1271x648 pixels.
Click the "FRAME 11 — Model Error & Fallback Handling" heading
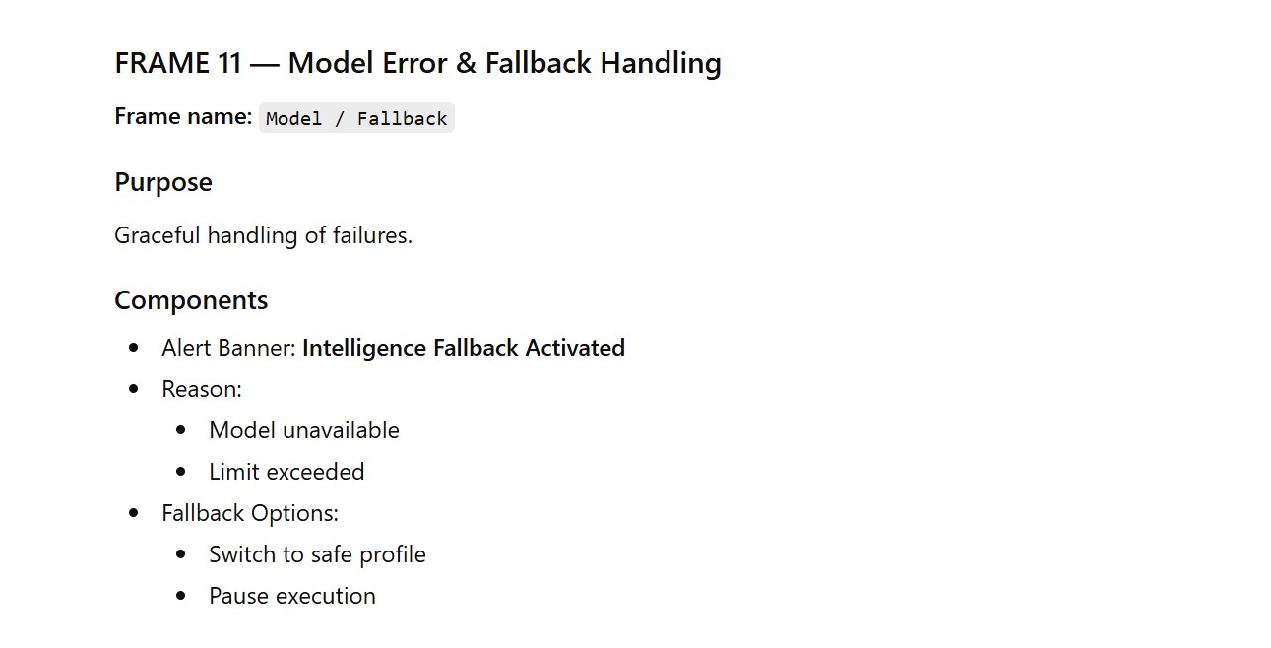click(417, 63)
